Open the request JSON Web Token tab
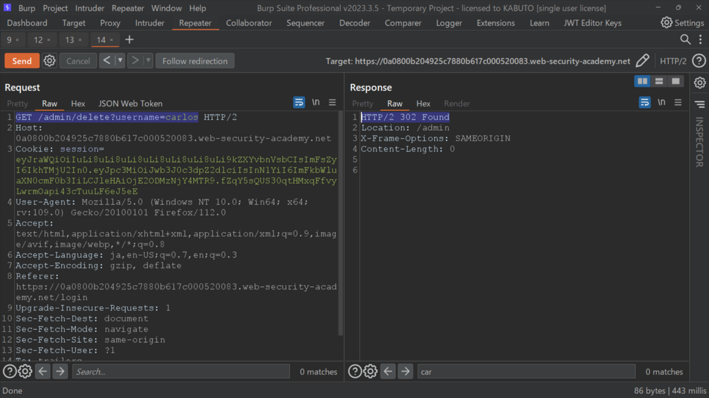 click(x=130, y=103)
